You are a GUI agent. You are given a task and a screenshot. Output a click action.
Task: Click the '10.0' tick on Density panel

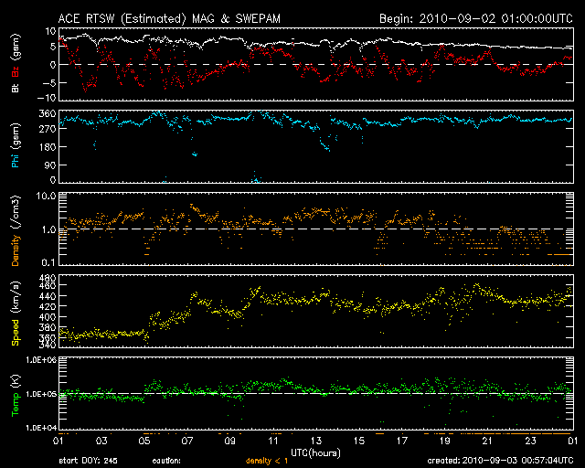(46, 196)
